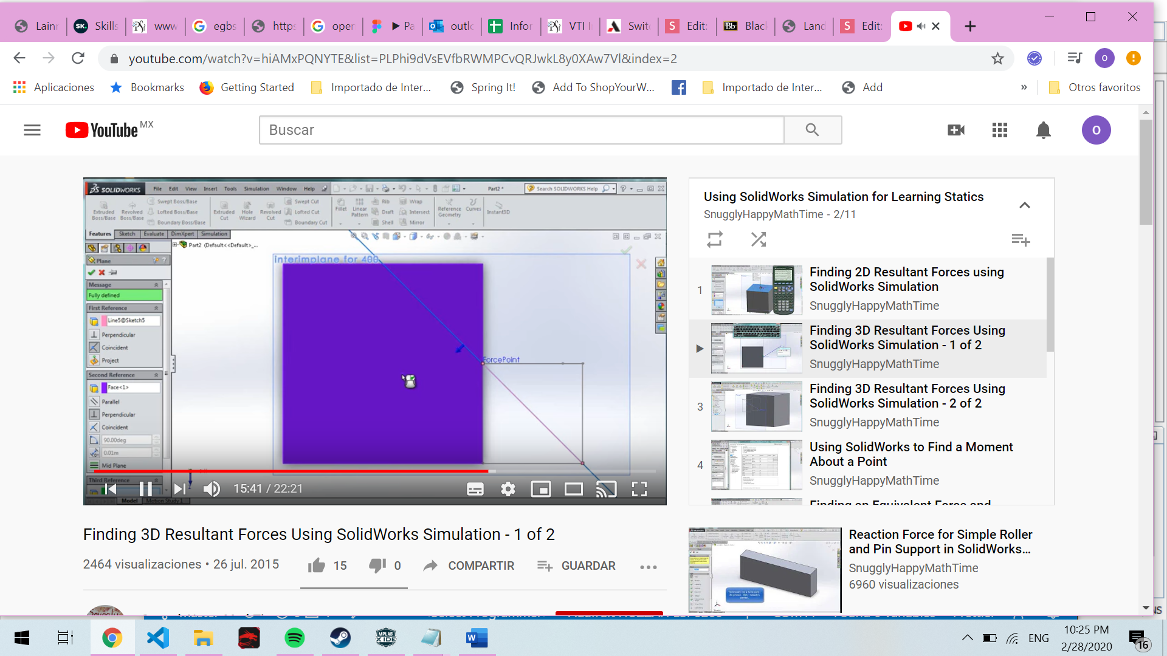Viewport: 1167px width, 656px height.
Task: Open video settings gear
Action: [508, 489]
